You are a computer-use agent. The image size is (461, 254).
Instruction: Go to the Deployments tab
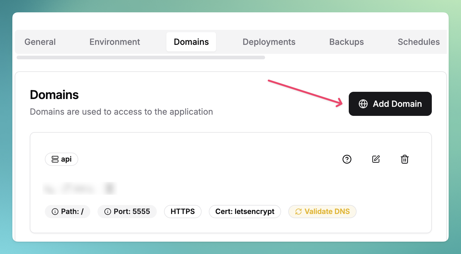click(x=269, y=42)
